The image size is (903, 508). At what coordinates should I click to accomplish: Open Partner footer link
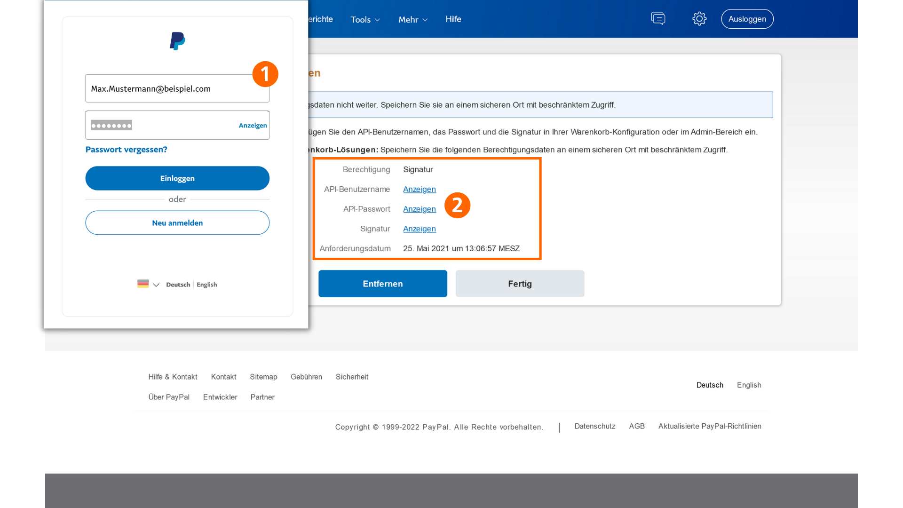pyautogui.click(x=262, y=397)
